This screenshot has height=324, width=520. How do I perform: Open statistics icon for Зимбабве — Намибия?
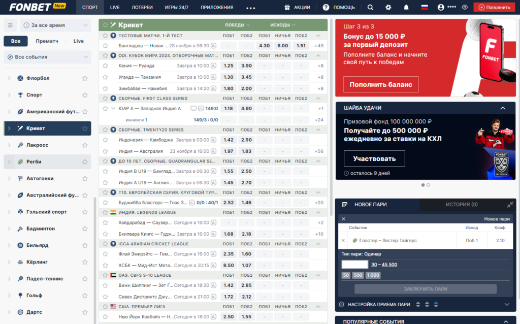pos(214,88)
